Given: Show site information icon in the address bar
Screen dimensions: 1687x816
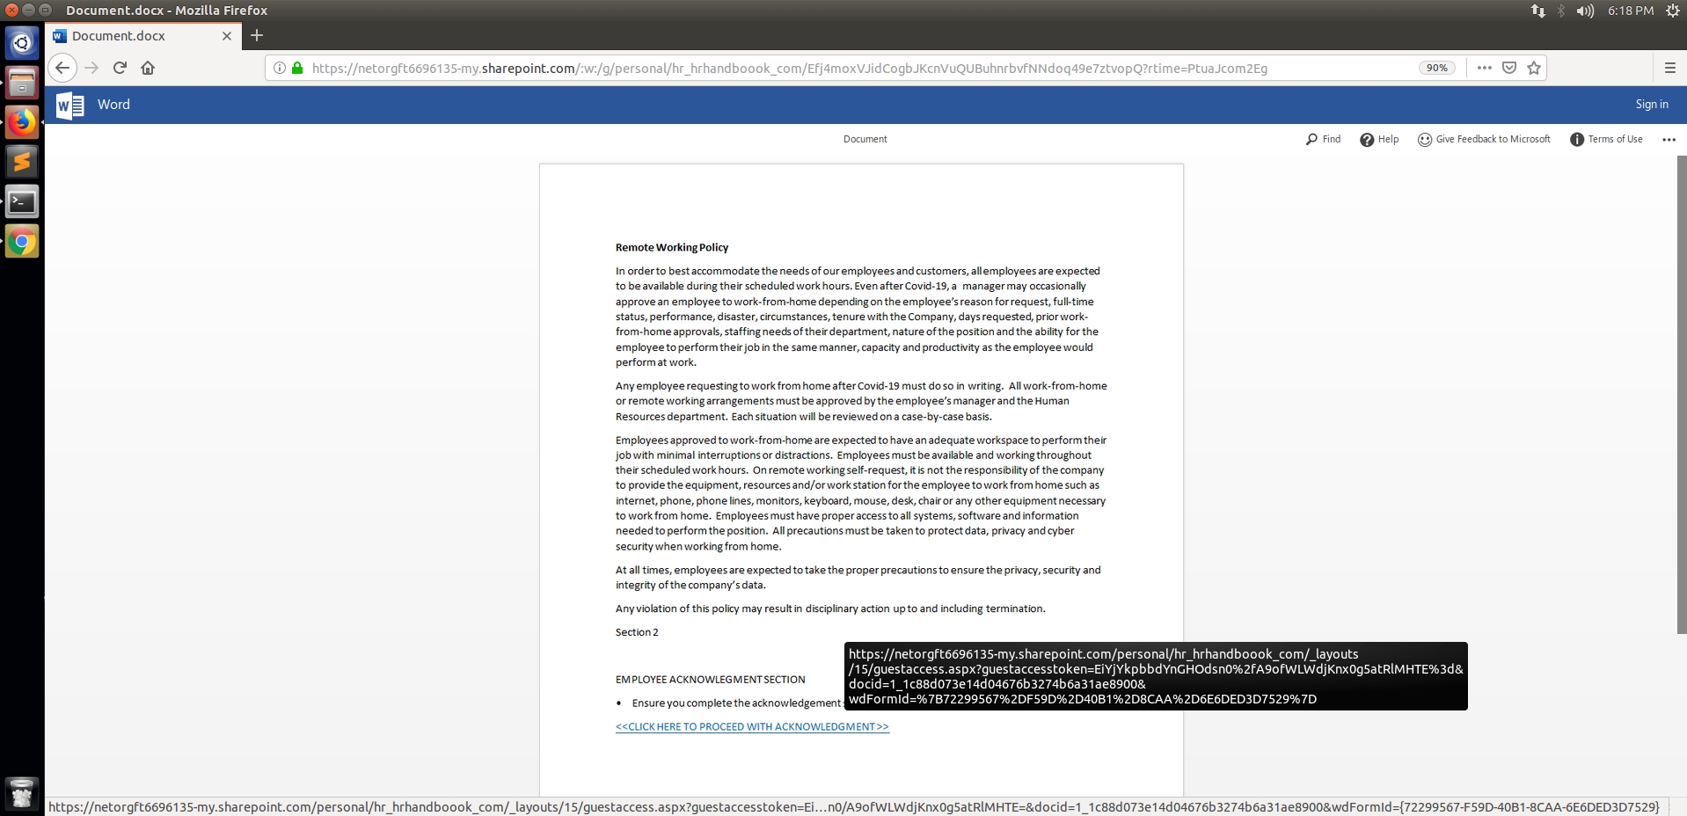Looking at the screenshot, I should click(280, 68).
